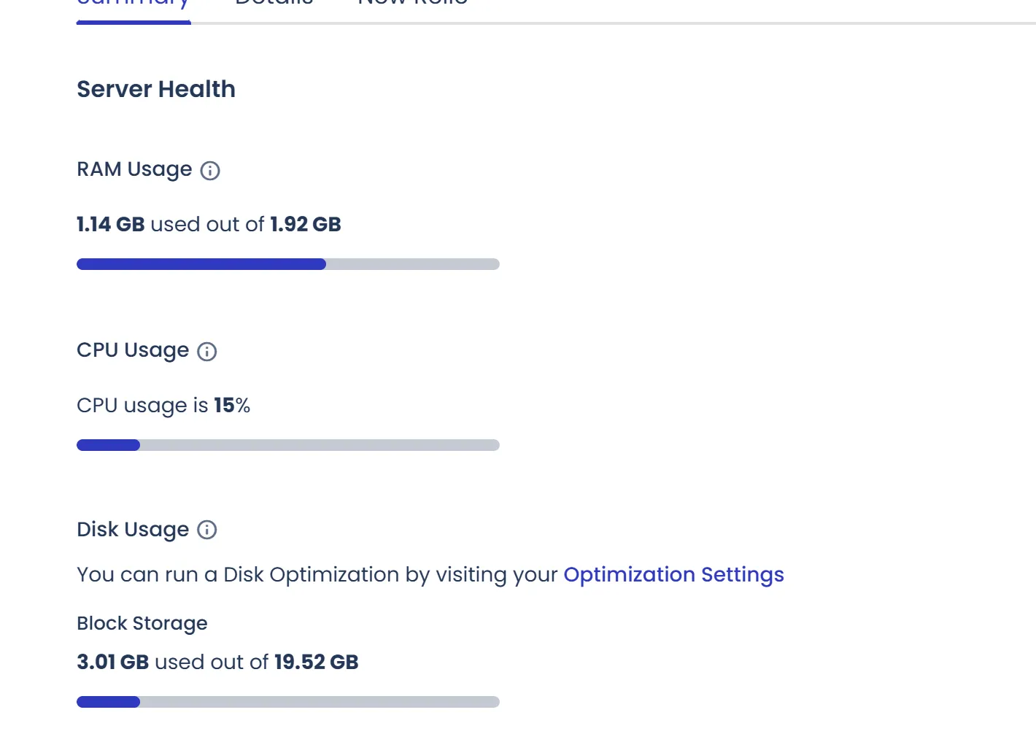Screen dimensions: 1036x734
Task: Click the info icon beside RAM Usage
Action: 210,171
